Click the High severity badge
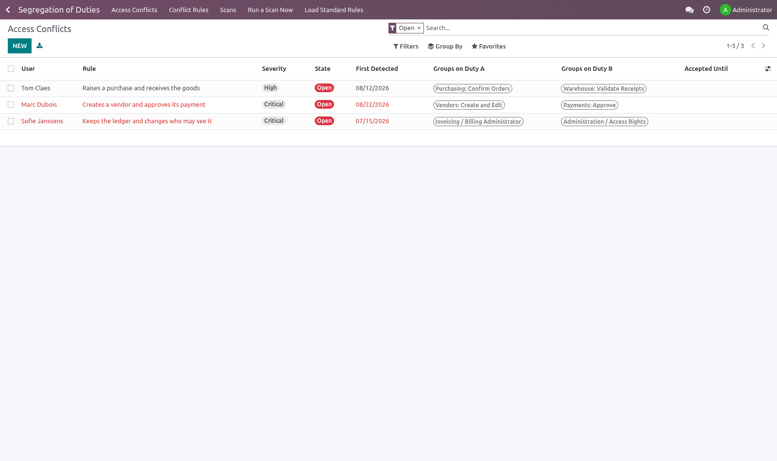777x461 pixels. click(x=270, y=88)
